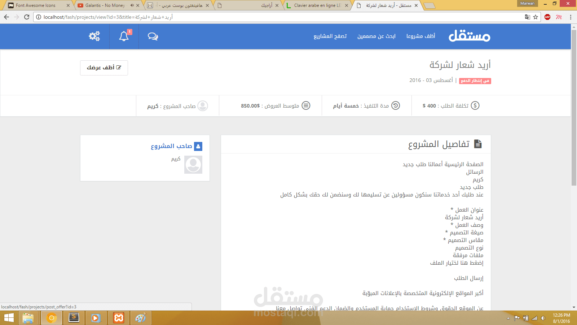The image size is (577, 325).
Task: Click the clock icon next to مدة التنفيذ
Action: [x=396, y=105]
